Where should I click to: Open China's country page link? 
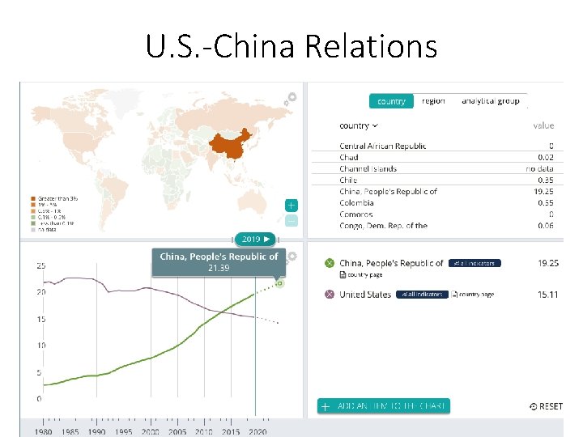click(361, 274)
